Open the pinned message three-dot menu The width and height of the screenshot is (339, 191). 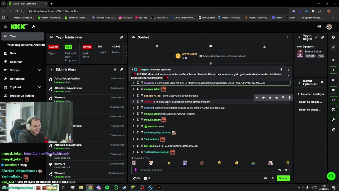pos(288,70)
